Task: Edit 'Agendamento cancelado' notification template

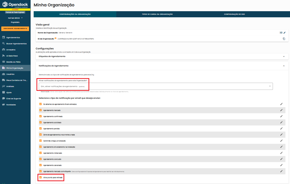Action: coord(281,165)
